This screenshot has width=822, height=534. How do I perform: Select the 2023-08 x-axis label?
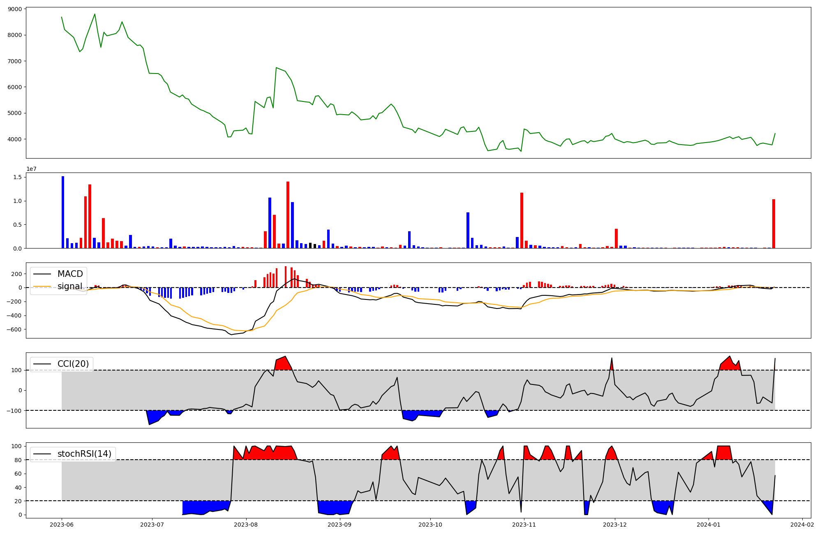coord(246,525)
